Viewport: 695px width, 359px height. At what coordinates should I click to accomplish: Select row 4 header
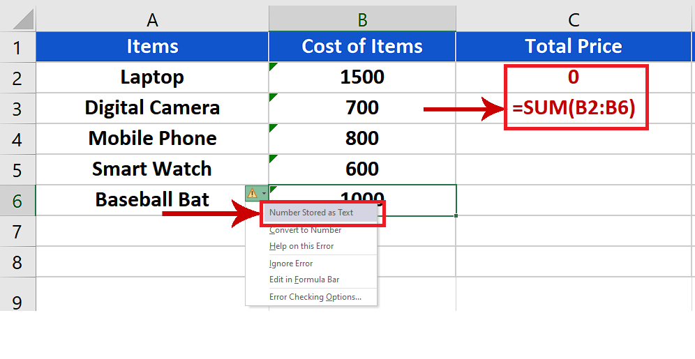pos(17,139)
